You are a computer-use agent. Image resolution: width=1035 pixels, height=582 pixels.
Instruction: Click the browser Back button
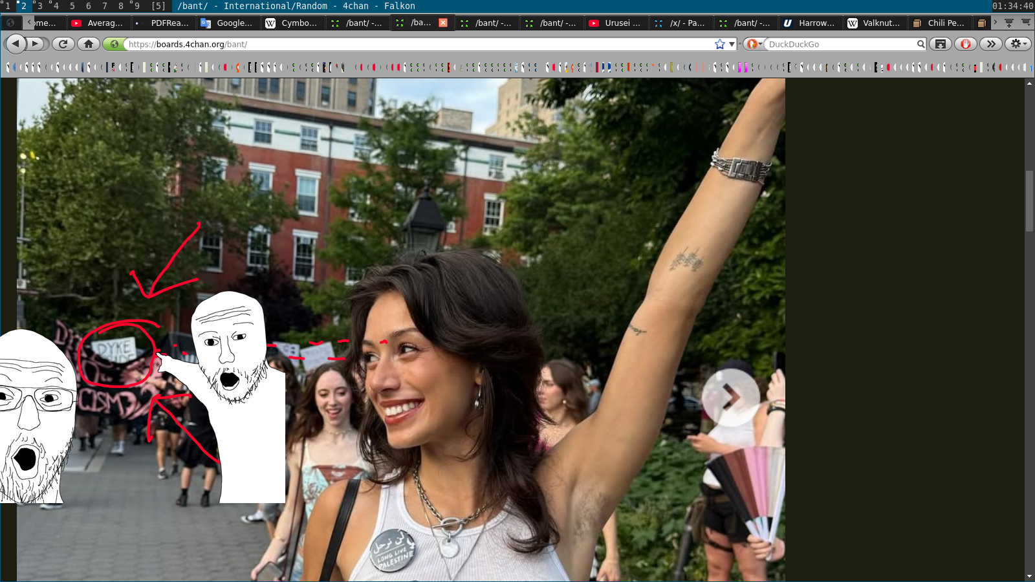(x=16, y=44)
